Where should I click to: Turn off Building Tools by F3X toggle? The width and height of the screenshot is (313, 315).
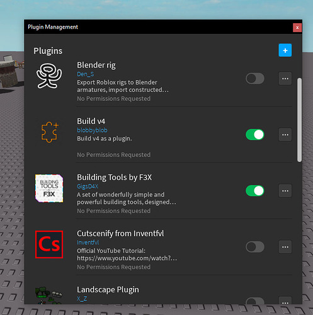click(255, 191)
